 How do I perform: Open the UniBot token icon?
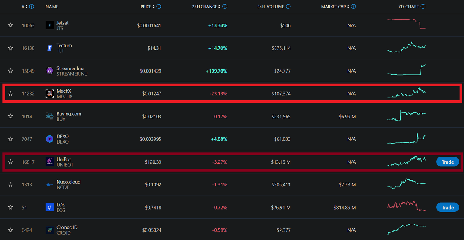[x=49, y=162]
